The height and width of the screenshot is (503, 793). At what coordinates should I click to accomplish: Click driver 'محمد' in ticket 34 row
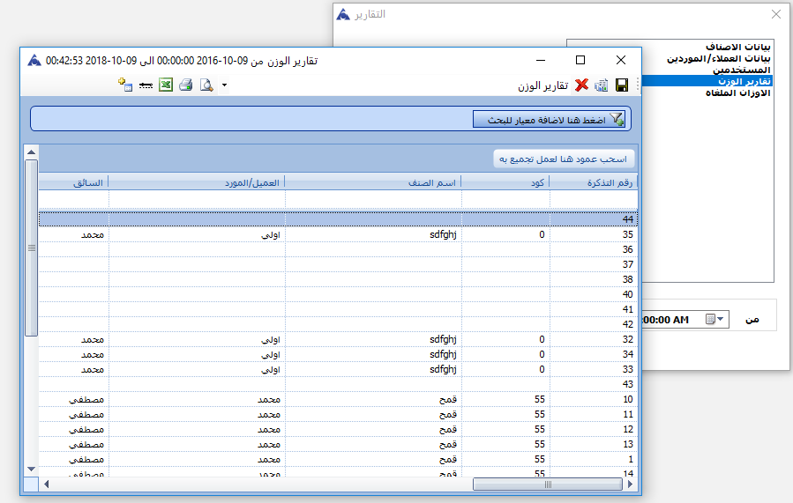pos(93,354)
